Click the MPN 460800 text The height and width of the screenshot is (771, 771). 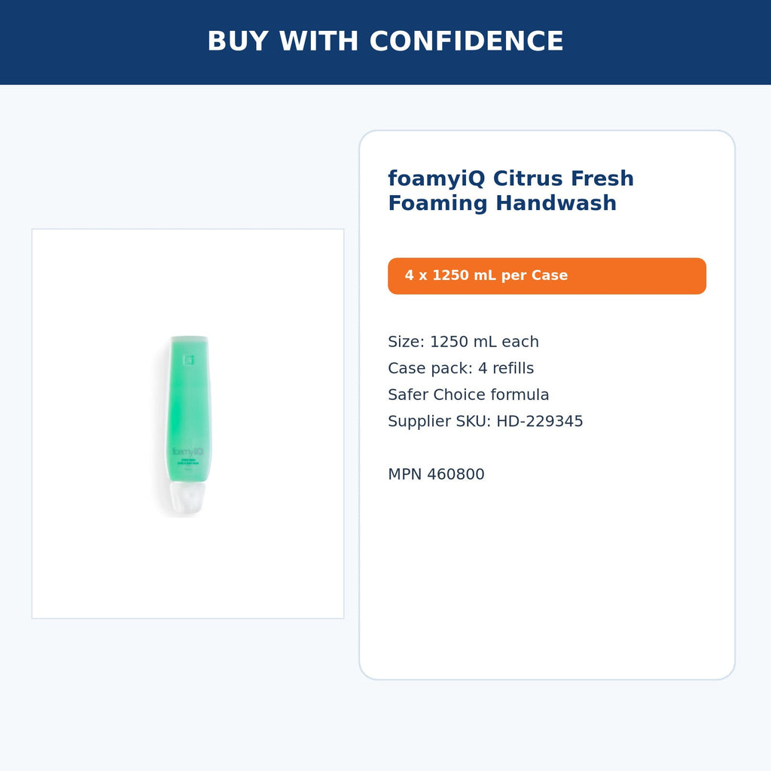436,474
